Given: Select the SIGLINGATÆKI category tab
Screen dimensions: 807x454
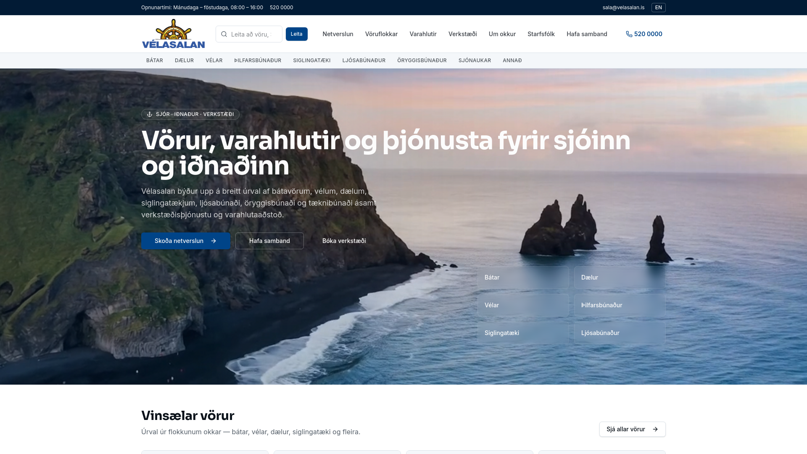Looking at the screenshot, I should coord(312,61).
